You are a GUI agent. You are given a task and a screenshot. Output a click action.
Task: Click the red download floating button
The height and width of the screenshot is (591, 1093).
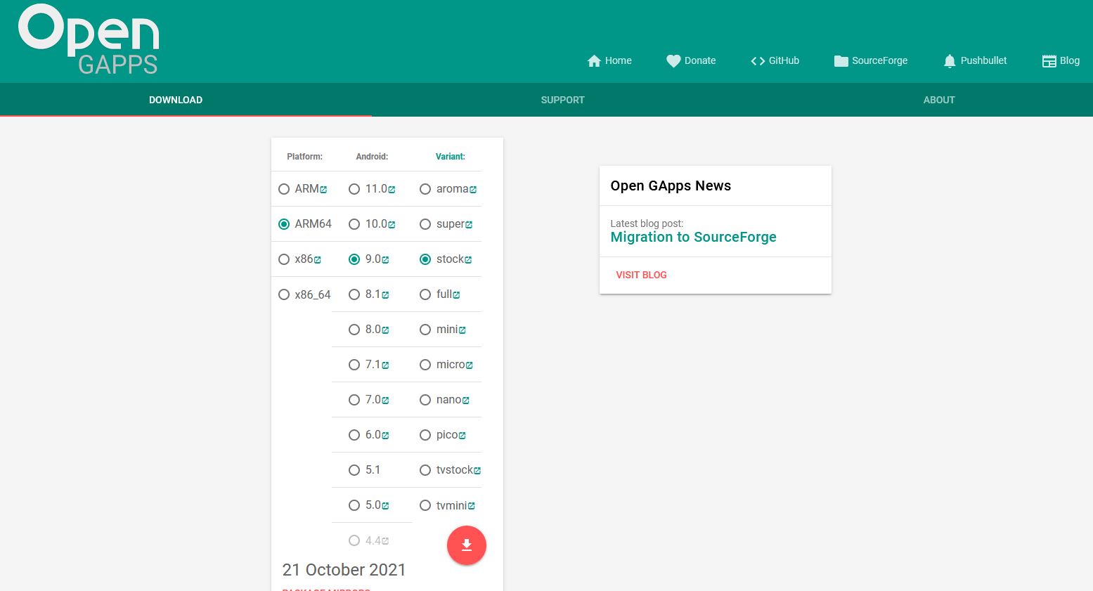coord(467,545)
